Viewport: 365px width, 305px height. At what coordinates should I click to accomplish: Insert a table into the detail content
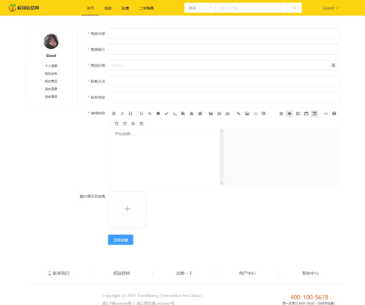click(x=263, y=113)
